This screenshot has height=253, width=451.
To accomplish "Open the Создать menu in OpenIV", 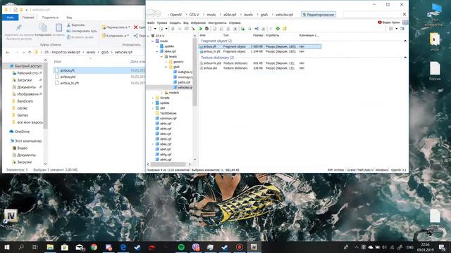I will (175, 22).
